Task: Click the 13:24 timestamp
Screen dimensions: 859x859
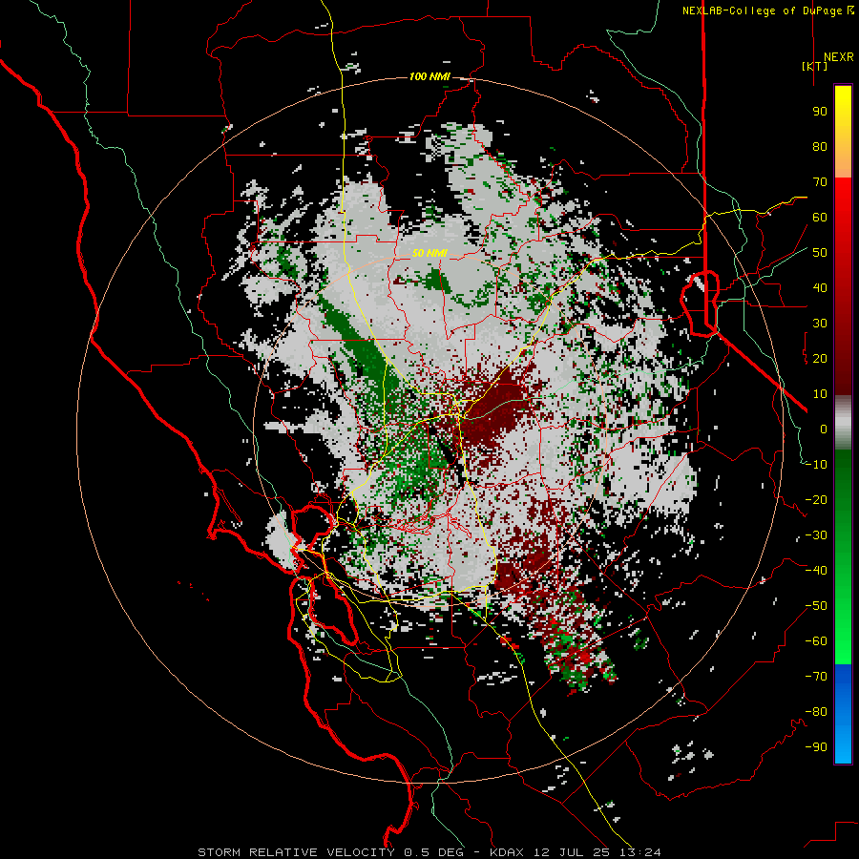Action: click(x=639, y=852)
